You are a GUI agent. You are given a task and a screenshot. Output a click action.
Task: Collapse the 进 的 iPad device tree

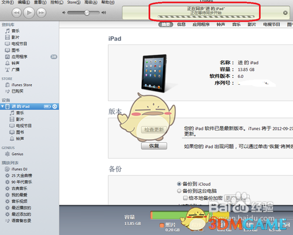(x=2, y=106)
